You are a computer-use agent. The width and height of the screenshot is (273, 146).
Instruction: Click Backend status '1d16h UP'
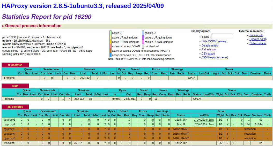coord(181,143)
